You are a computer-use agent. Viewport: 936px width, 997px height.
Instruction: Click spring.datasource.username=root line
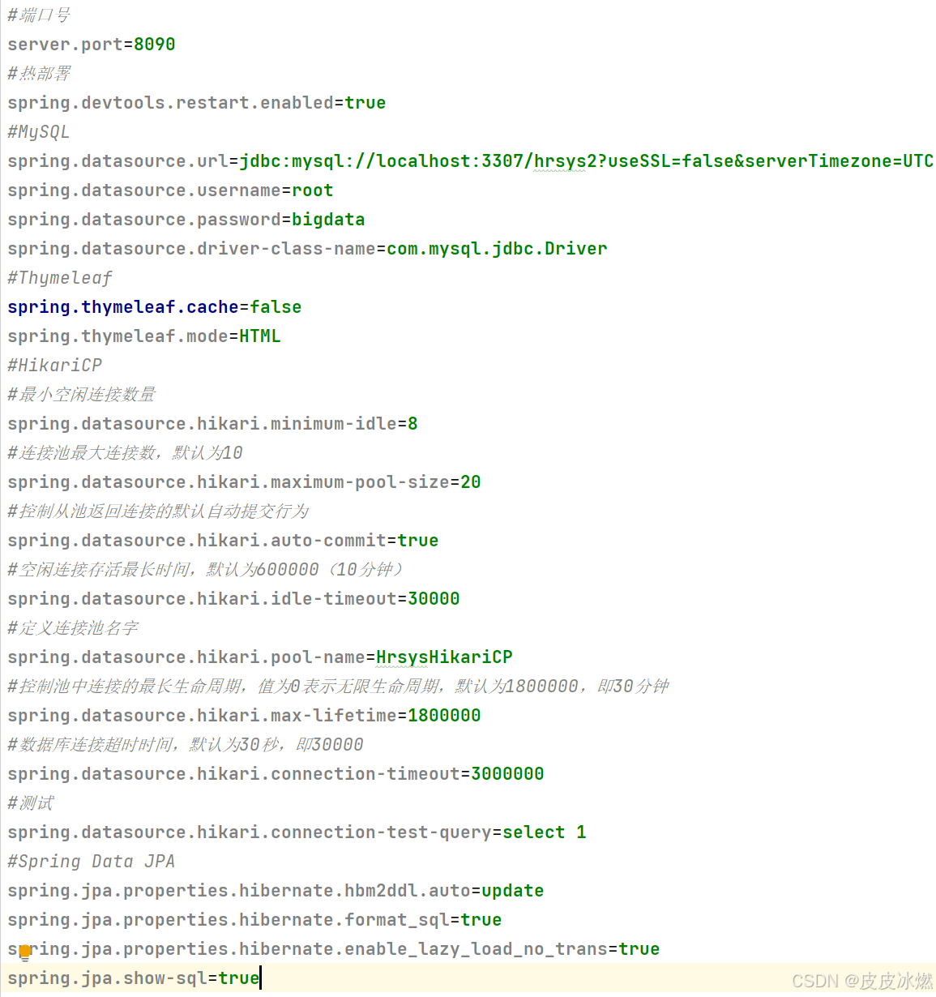170,190
